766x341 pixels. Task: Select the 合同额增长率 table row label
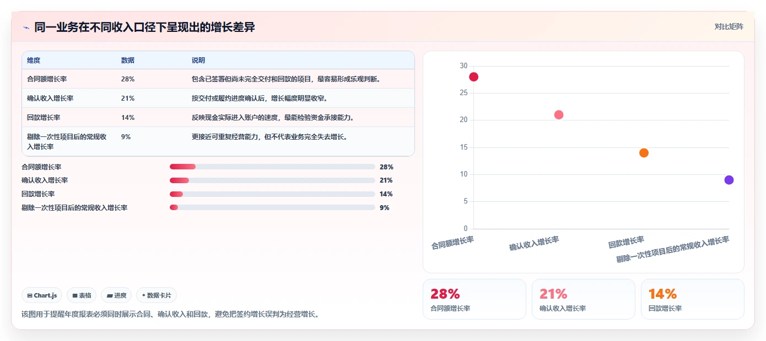coord(47,79)
